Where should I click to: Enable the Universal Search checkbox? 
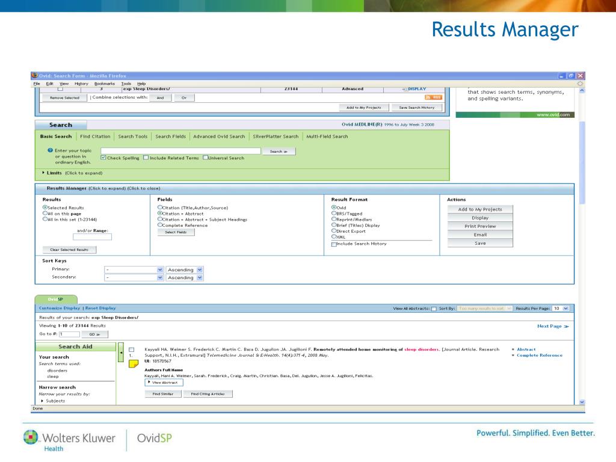(x=206, y=158)
